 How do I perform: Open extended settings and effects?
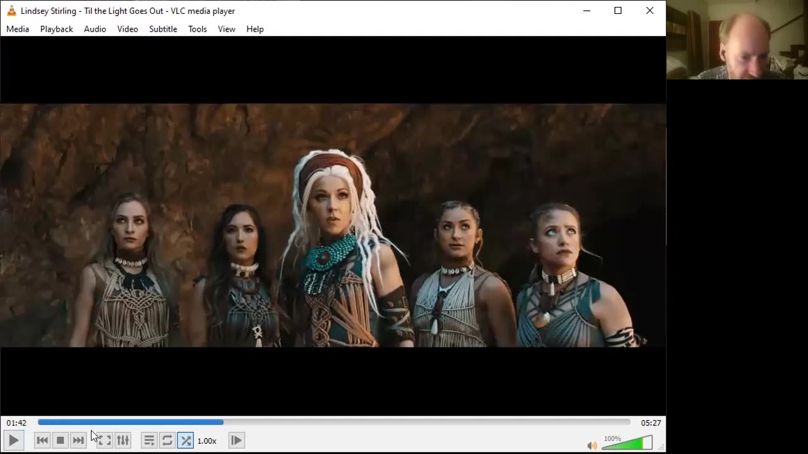(x=123, y=440)
